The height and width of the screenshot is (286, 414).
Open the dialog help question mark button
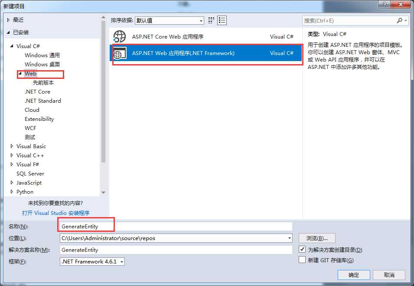(x=384, y=4)
